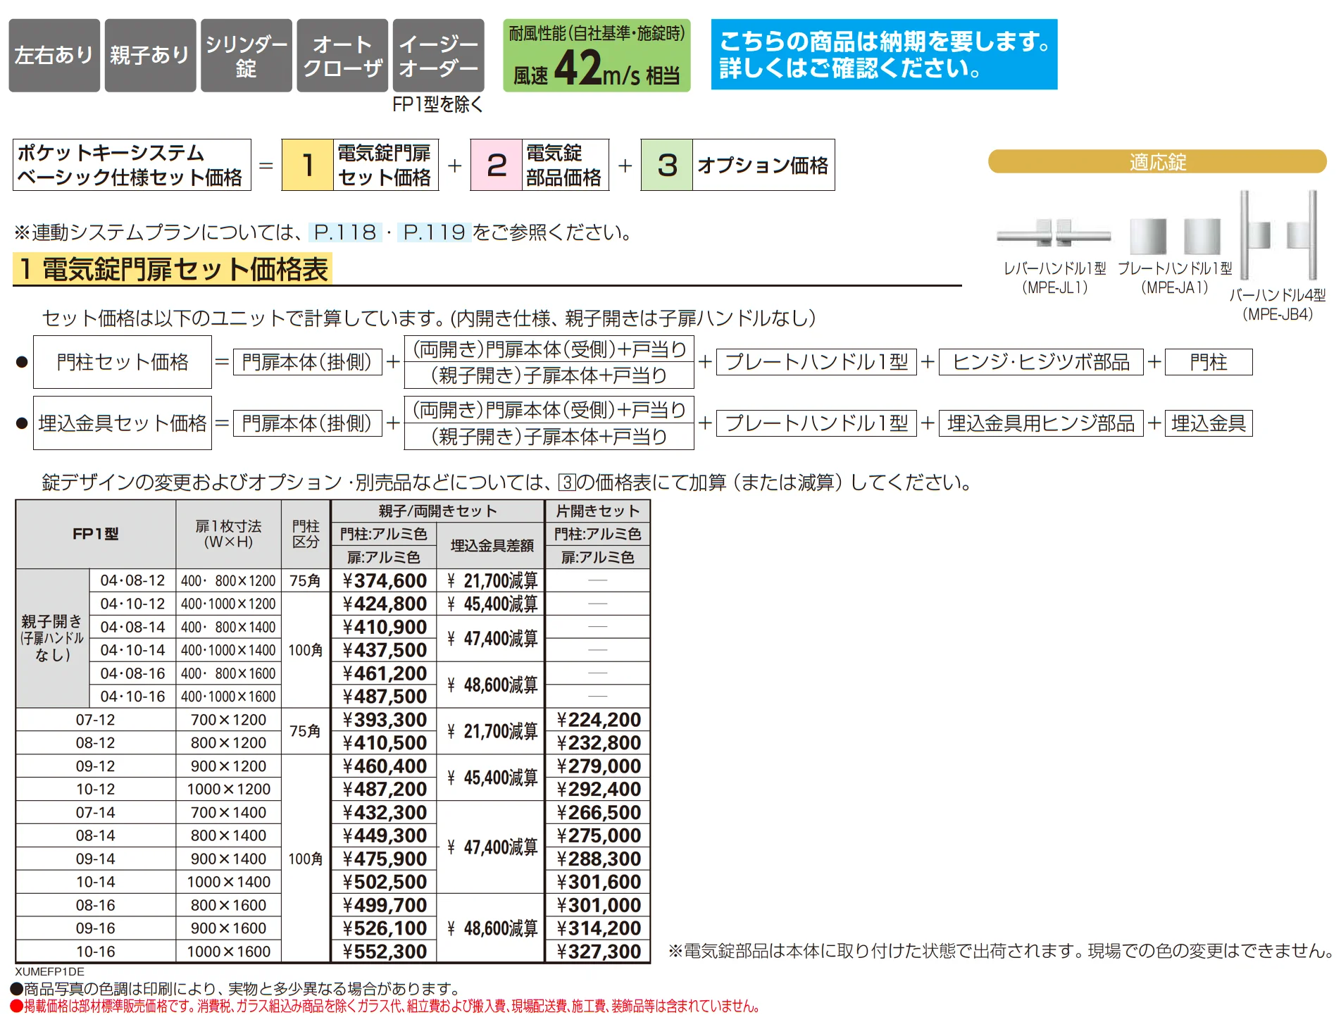The image size is (1341, 1022).
Task: Click the 親子あり feature badge
Action: pyautogui.click(x=150, y=56)
